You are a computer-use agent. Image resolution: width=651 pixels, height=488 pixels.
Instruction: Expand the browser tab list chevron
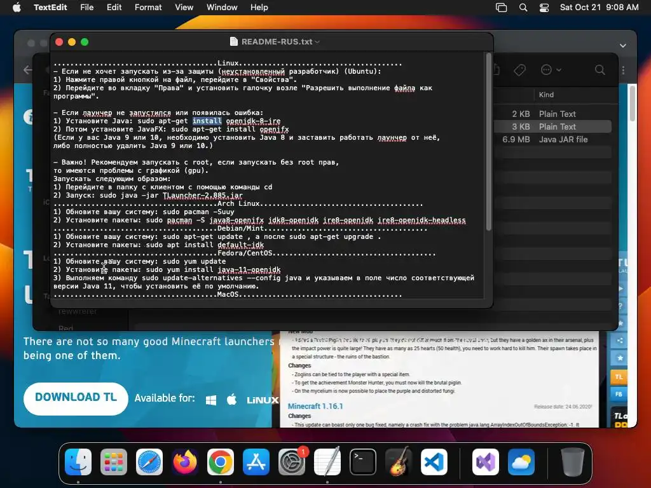point(623,45)
